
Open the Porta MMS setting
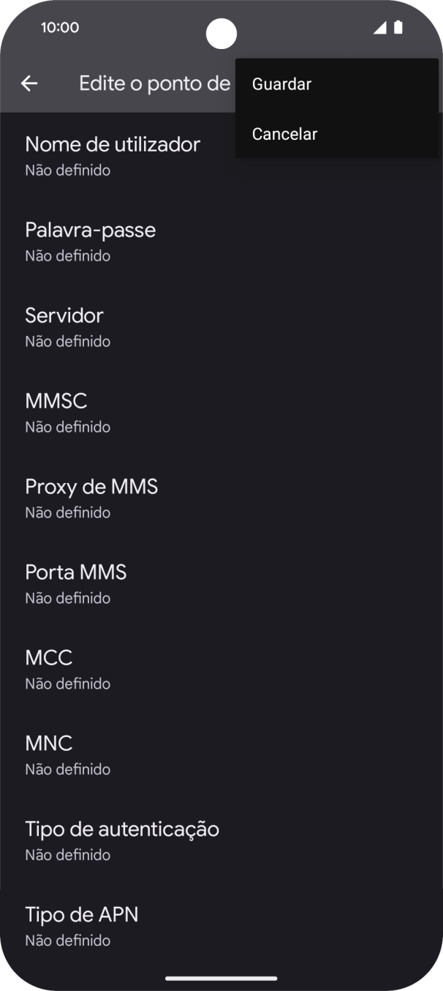[x=75, y=582]
